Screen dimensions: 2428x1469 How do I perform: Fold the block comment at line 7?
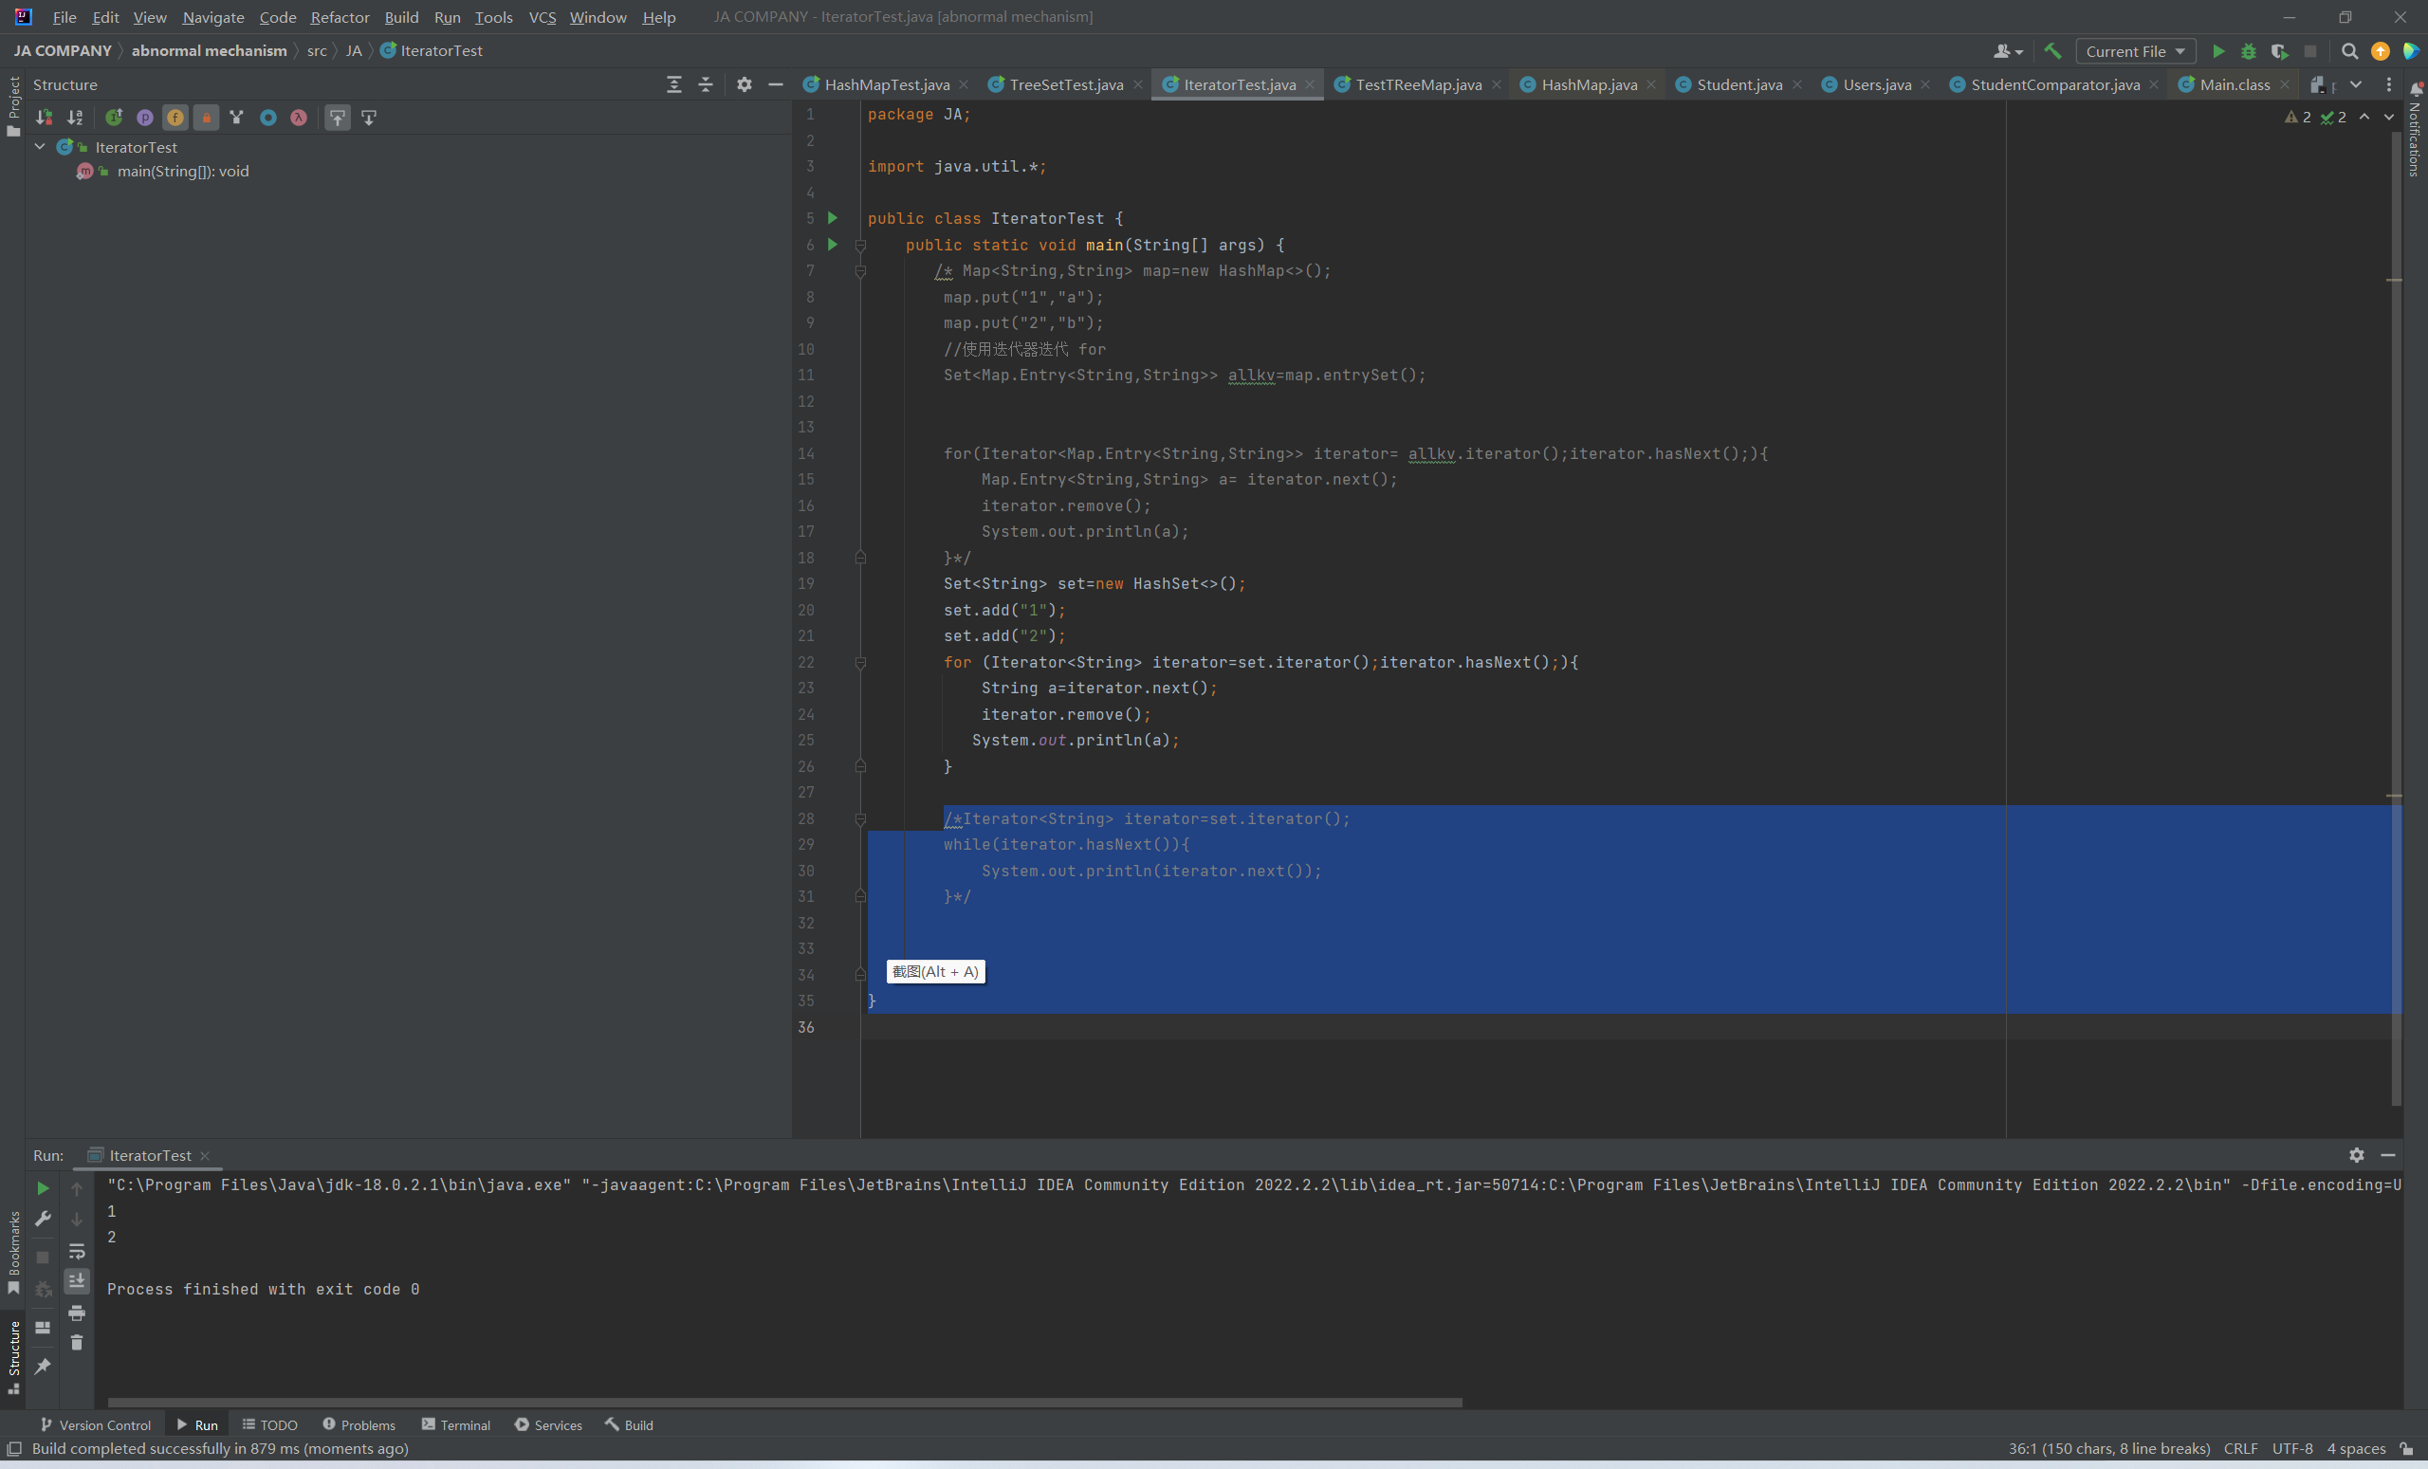(860, 271)
